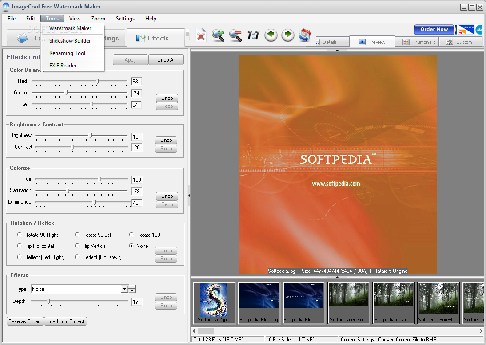Select the Softpedia 2.jpg thumbnail
The width and height of the screenshot is (486, 345).
[214, 302]
